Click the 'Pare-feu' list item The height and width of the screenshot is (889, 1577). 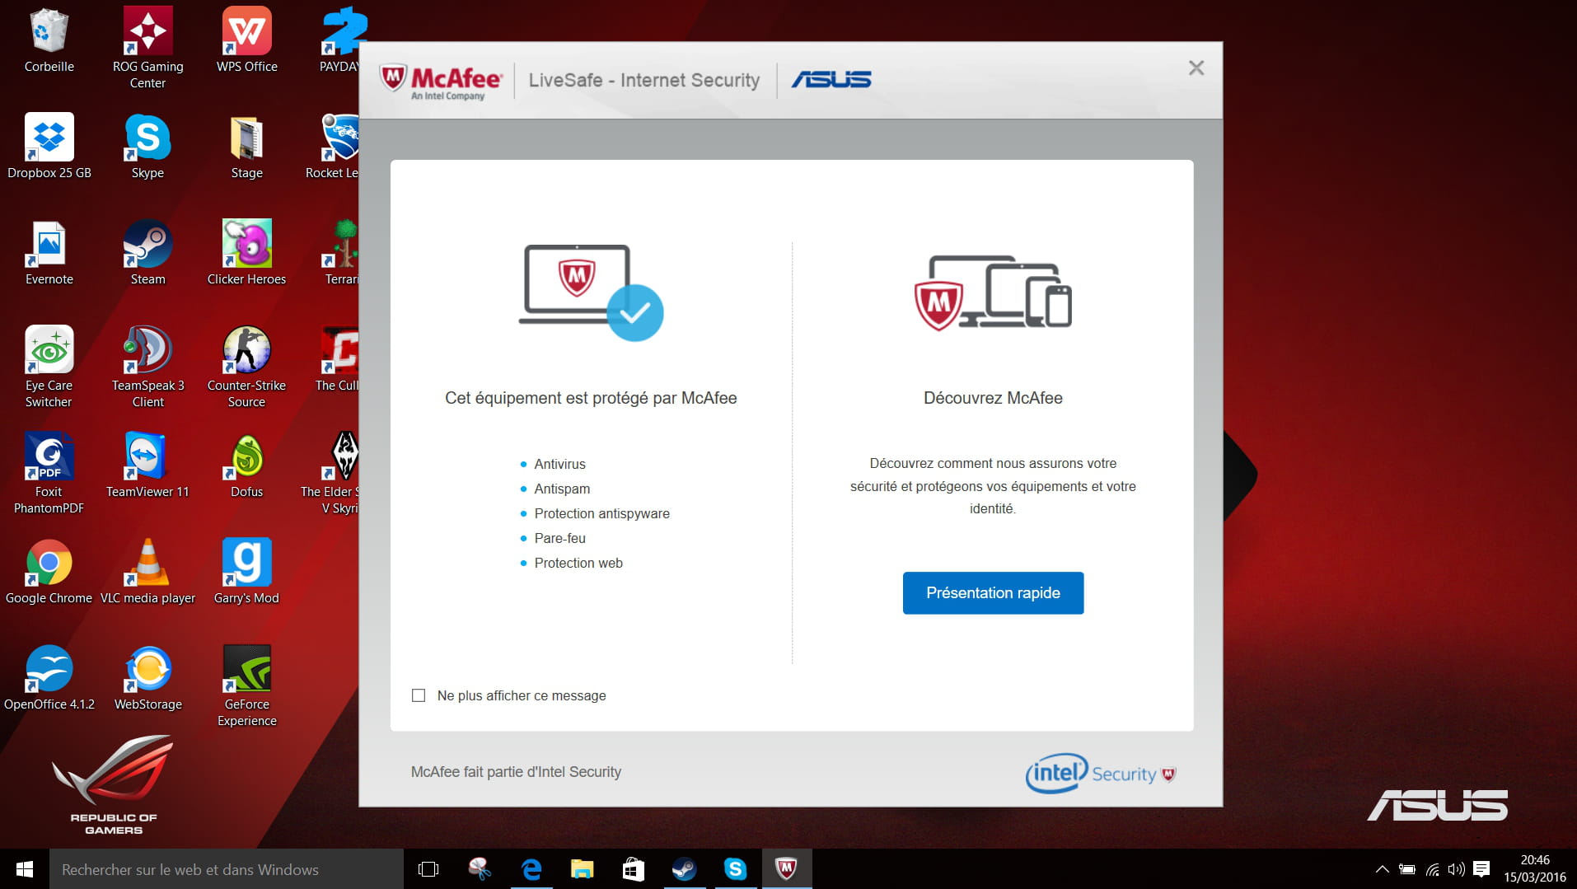pos(560,538)
